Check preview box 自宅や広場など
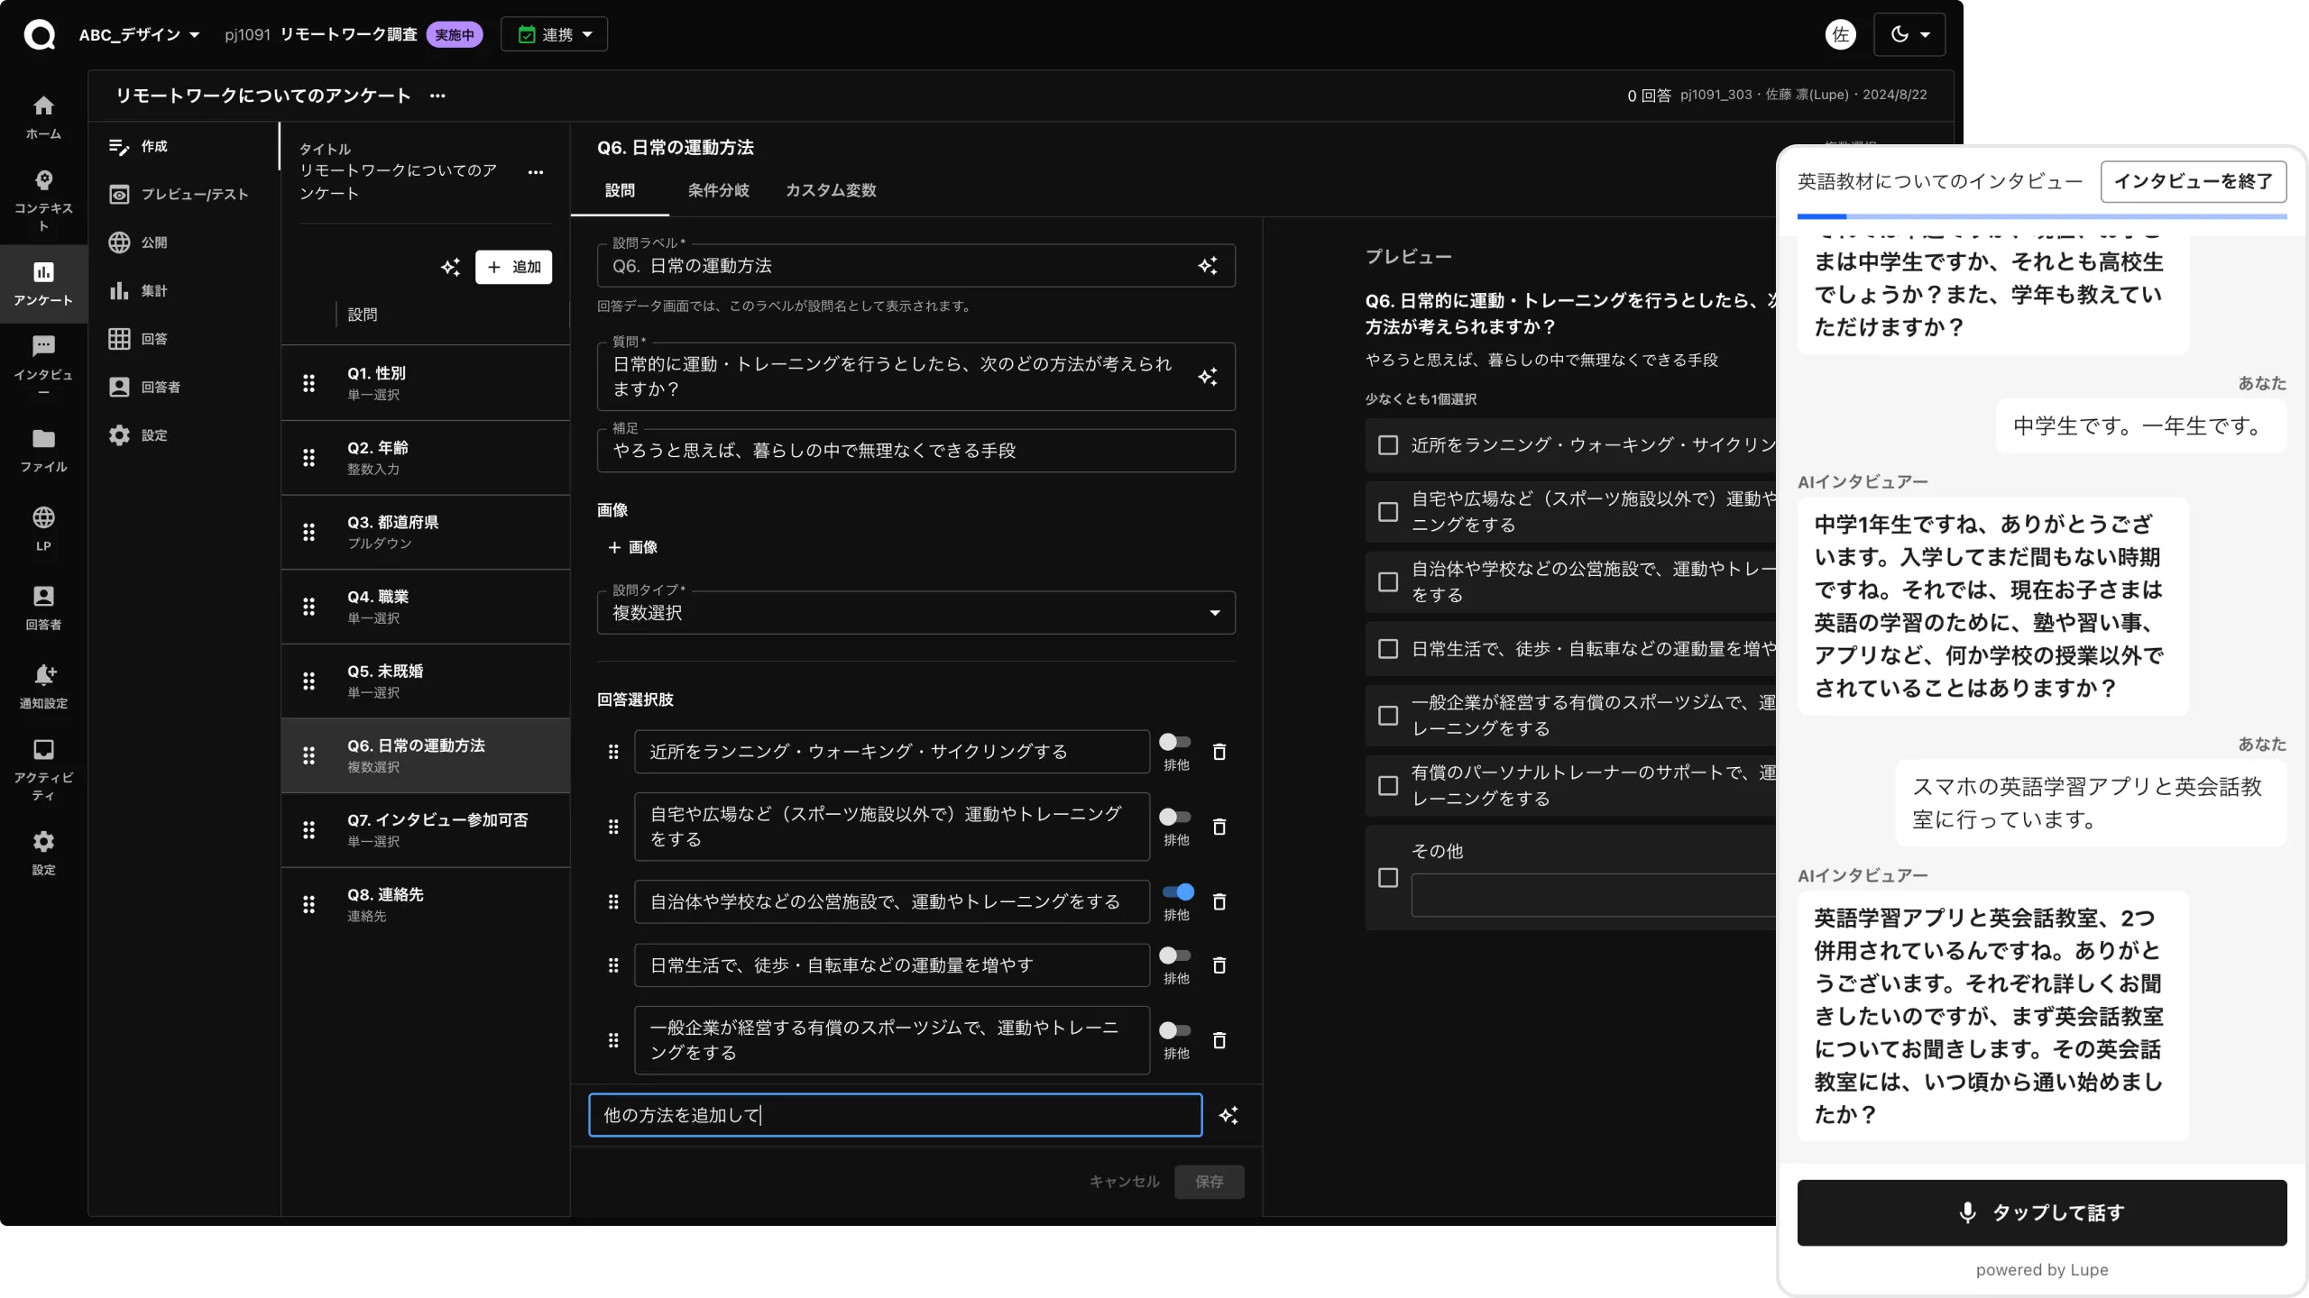2309x1298 pixels. [1388, 512]
